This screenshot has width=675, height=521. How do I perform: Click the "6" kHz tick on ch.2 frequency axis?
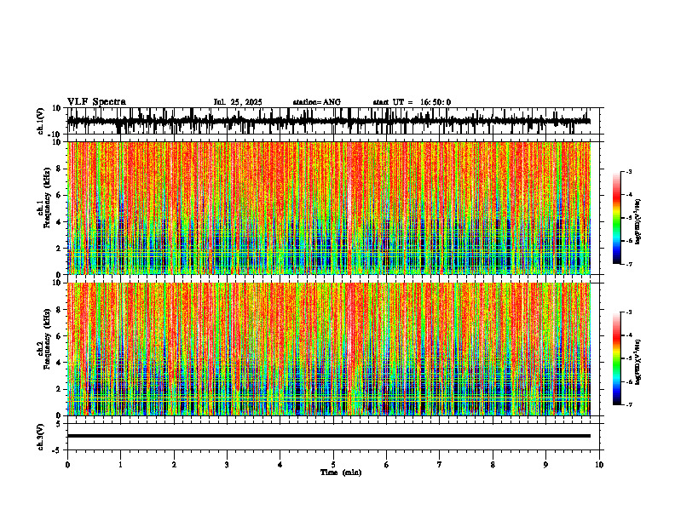coord(59,336)
